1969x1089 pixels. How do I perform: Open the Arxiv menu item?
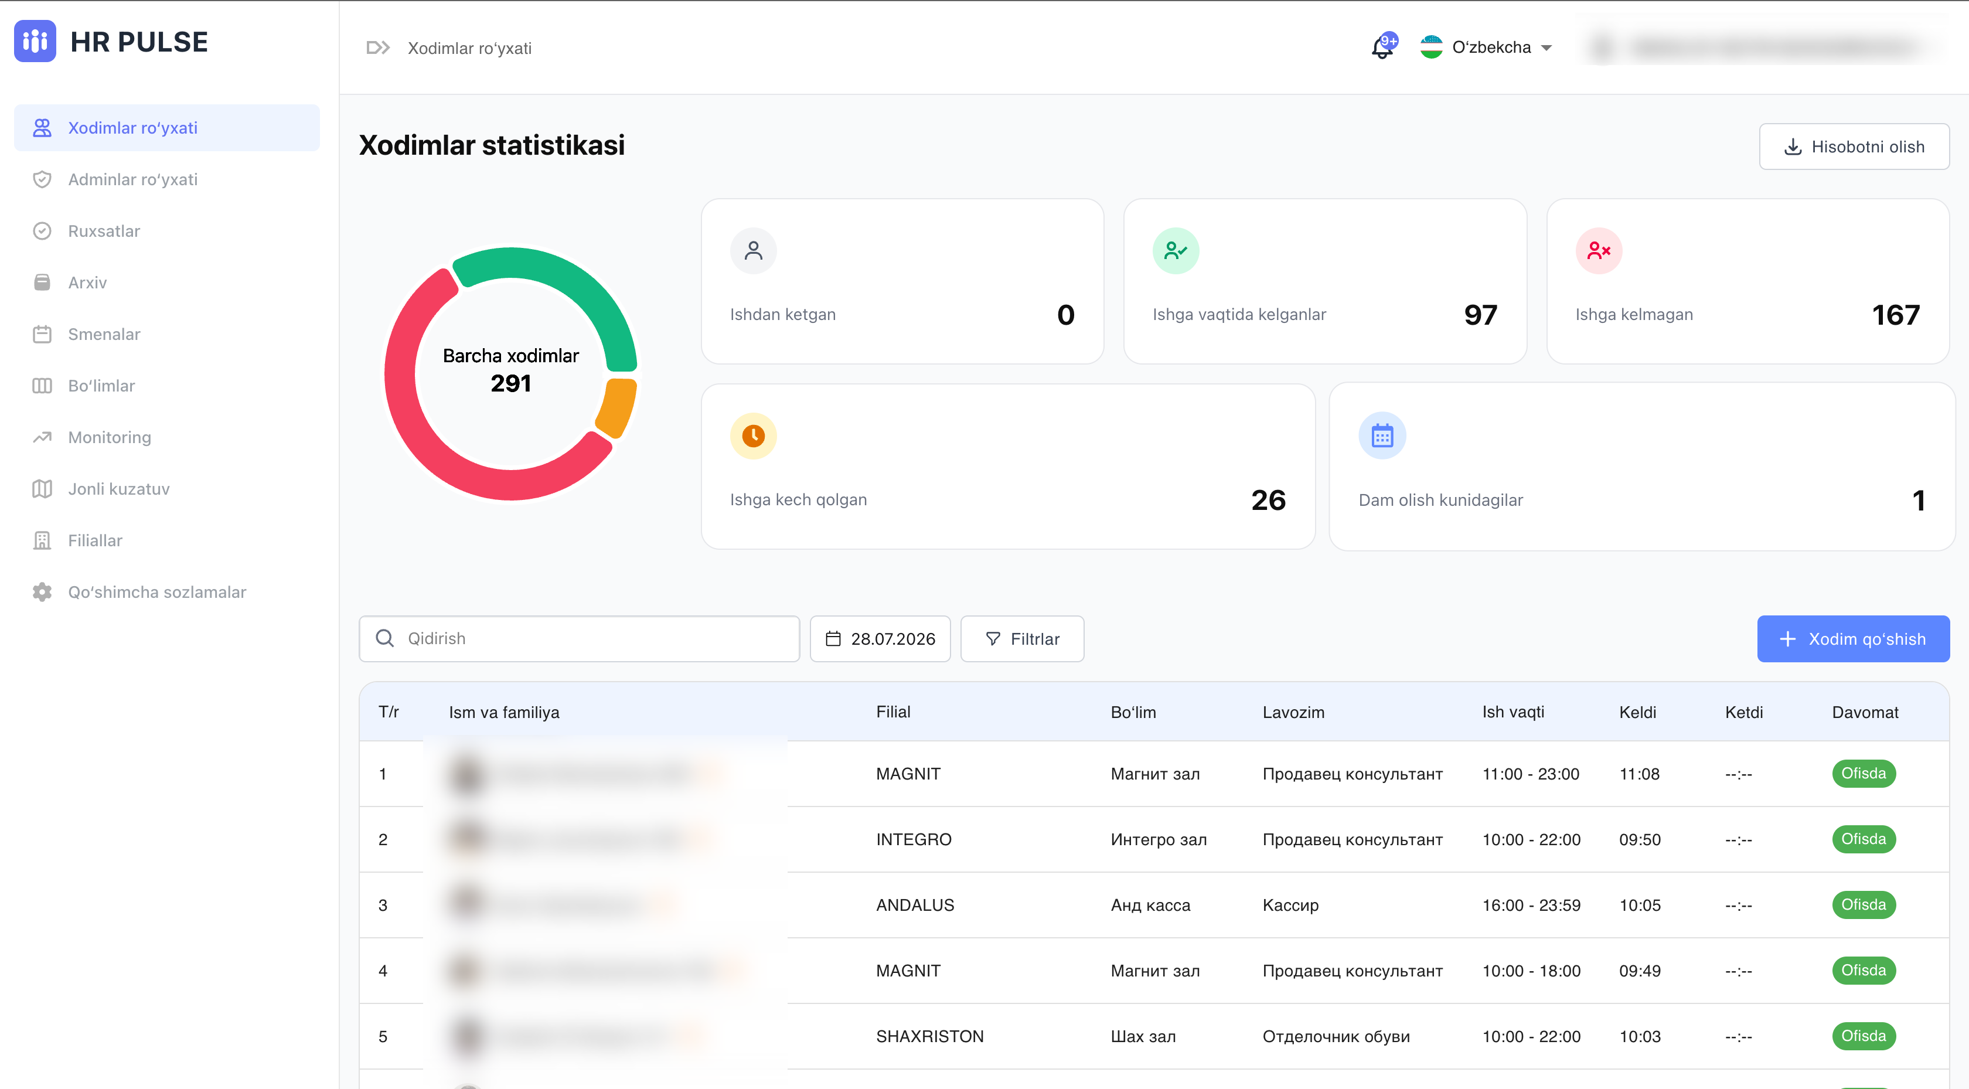coord(166,282)
